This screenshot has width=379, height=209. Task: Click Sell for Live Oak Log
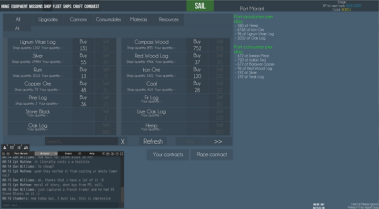pyautogui.click(x=219, y=115)
